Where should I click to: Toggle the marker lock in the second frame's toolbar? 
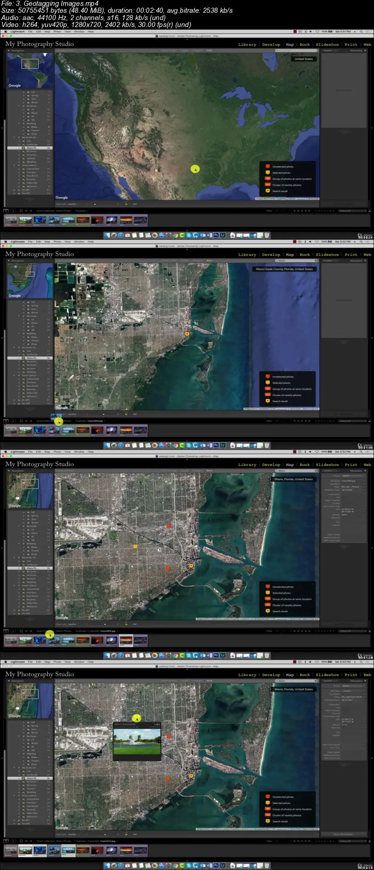(x=126, y=414)
